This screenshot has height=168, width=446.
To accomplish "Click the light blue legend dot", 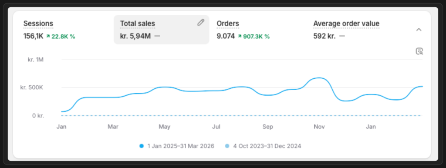I will coord(227,146).
